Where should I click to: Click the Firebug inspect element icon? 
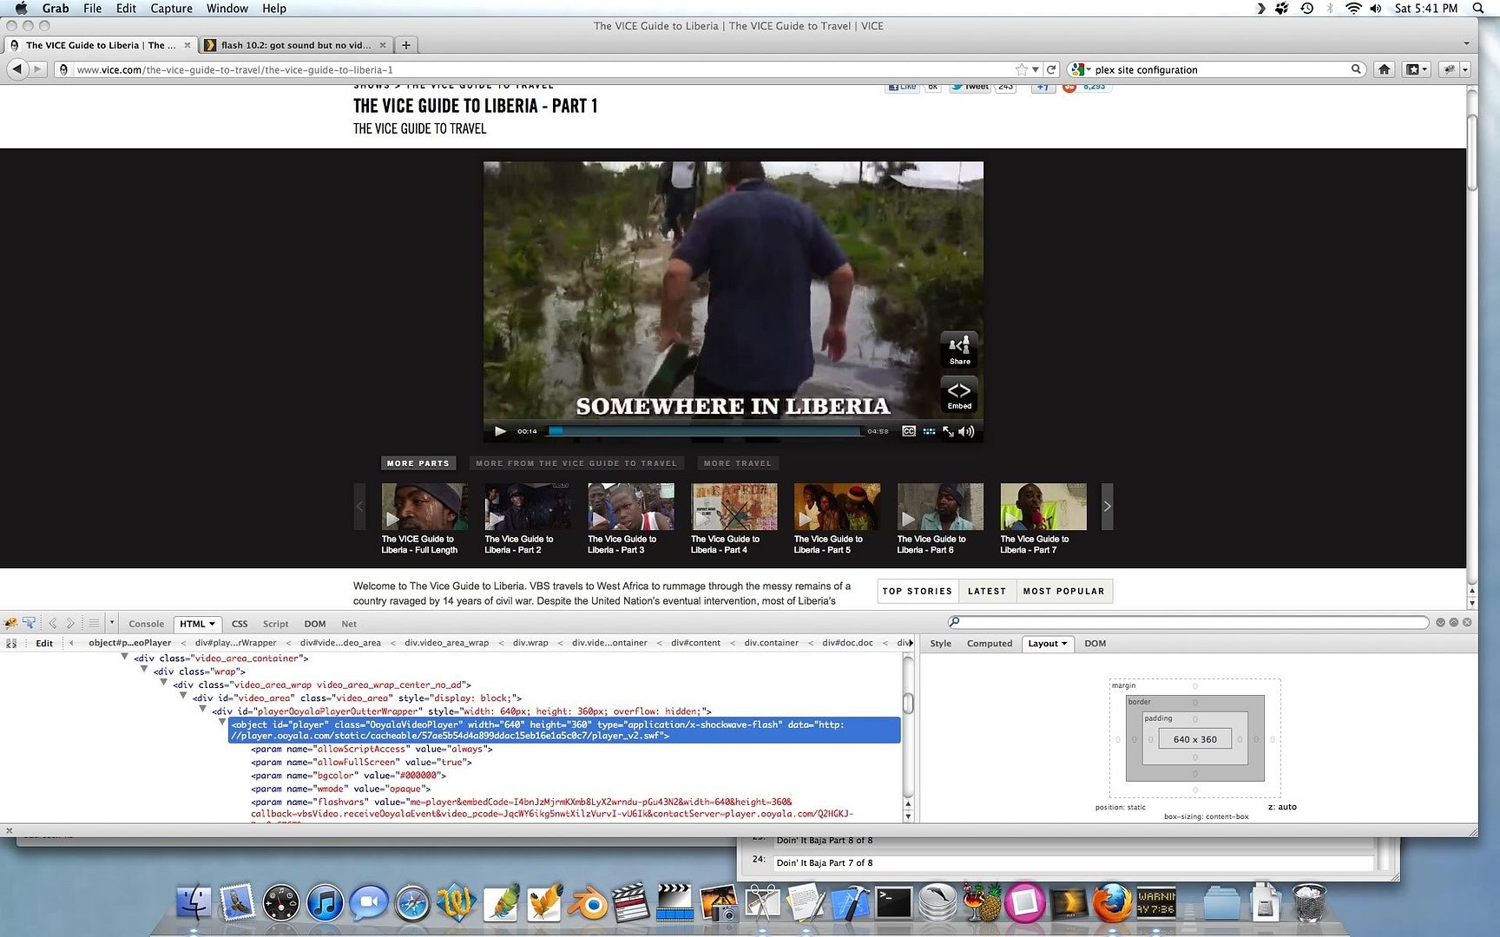coord(30,623)
